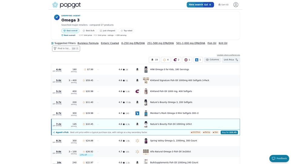Apply the Krill Oil filter

tap(223, 43)
